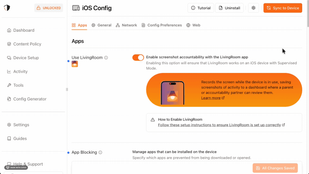The height and width of the screenshot is (174, 309).
Task: Click the 'Enable screenshot accountability with the LivingRoom app' label
Action: (197, 57)
